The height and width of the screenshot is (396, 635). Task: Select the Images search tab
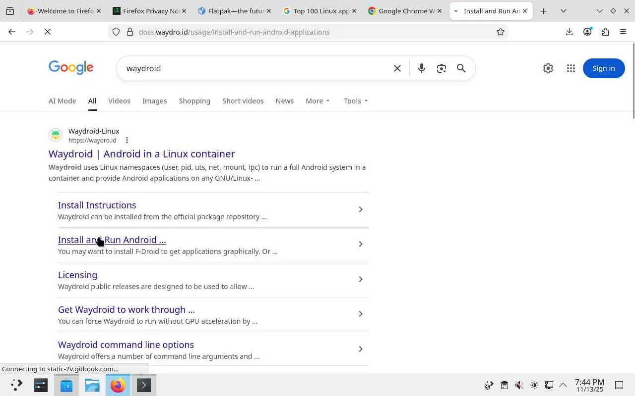click(155, 101)
